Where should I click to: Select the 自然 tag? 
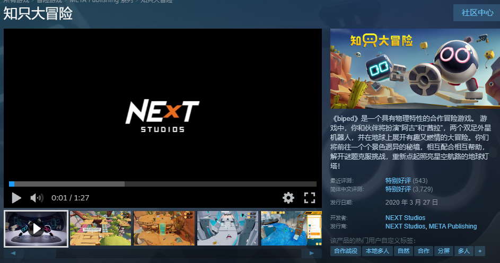tap(403, 251)
